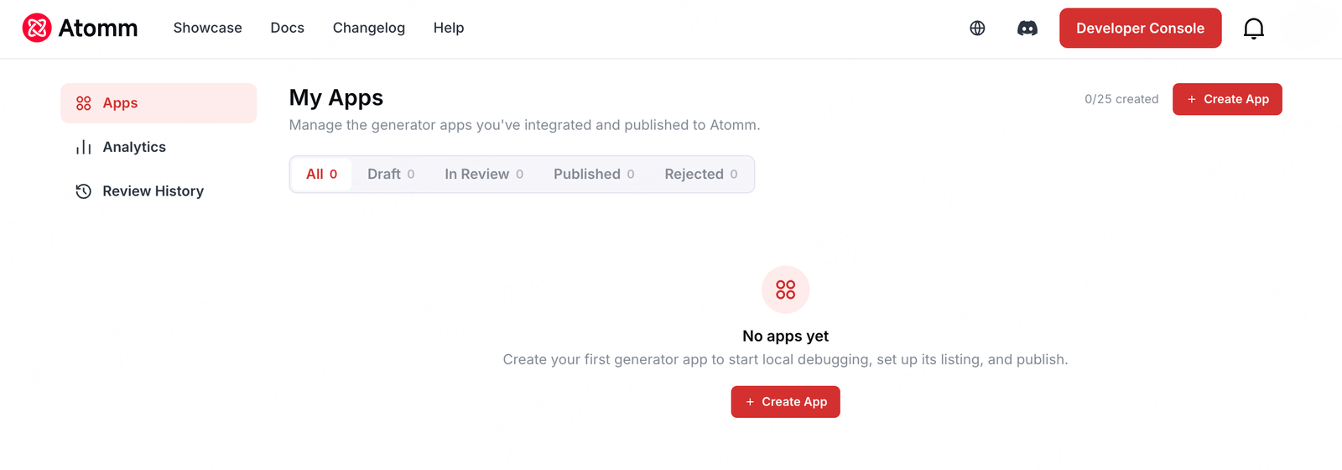Select the All tab

tap(322, 175)
